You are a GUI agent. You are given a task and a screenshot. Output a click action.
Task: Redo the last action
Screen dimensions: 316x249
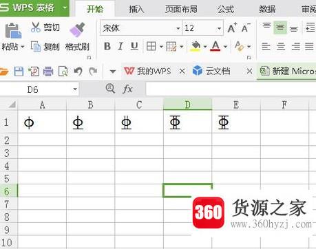[93, 72]
